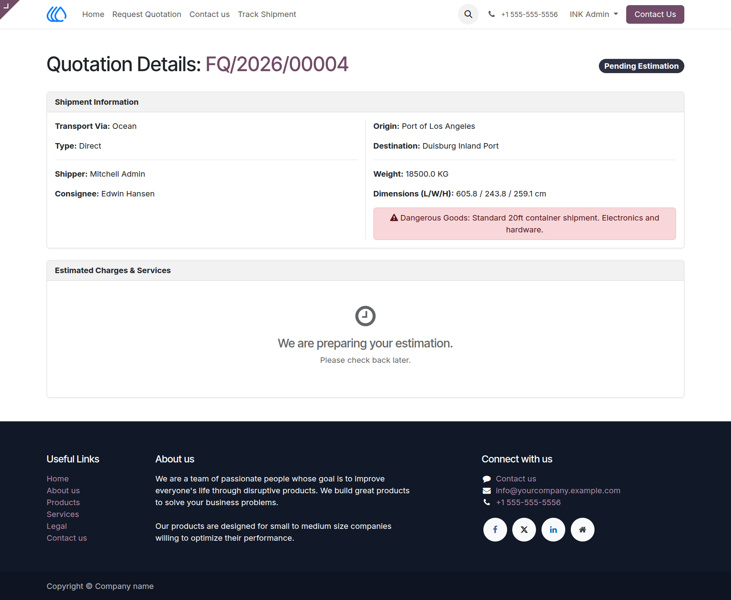Click the Services footer link
Screen dimensions: 731x600
pyautogui.click(x=63, y=514)
